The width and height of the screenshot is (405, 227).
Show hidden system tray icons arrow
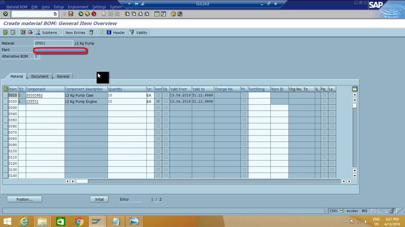[345, 222]
